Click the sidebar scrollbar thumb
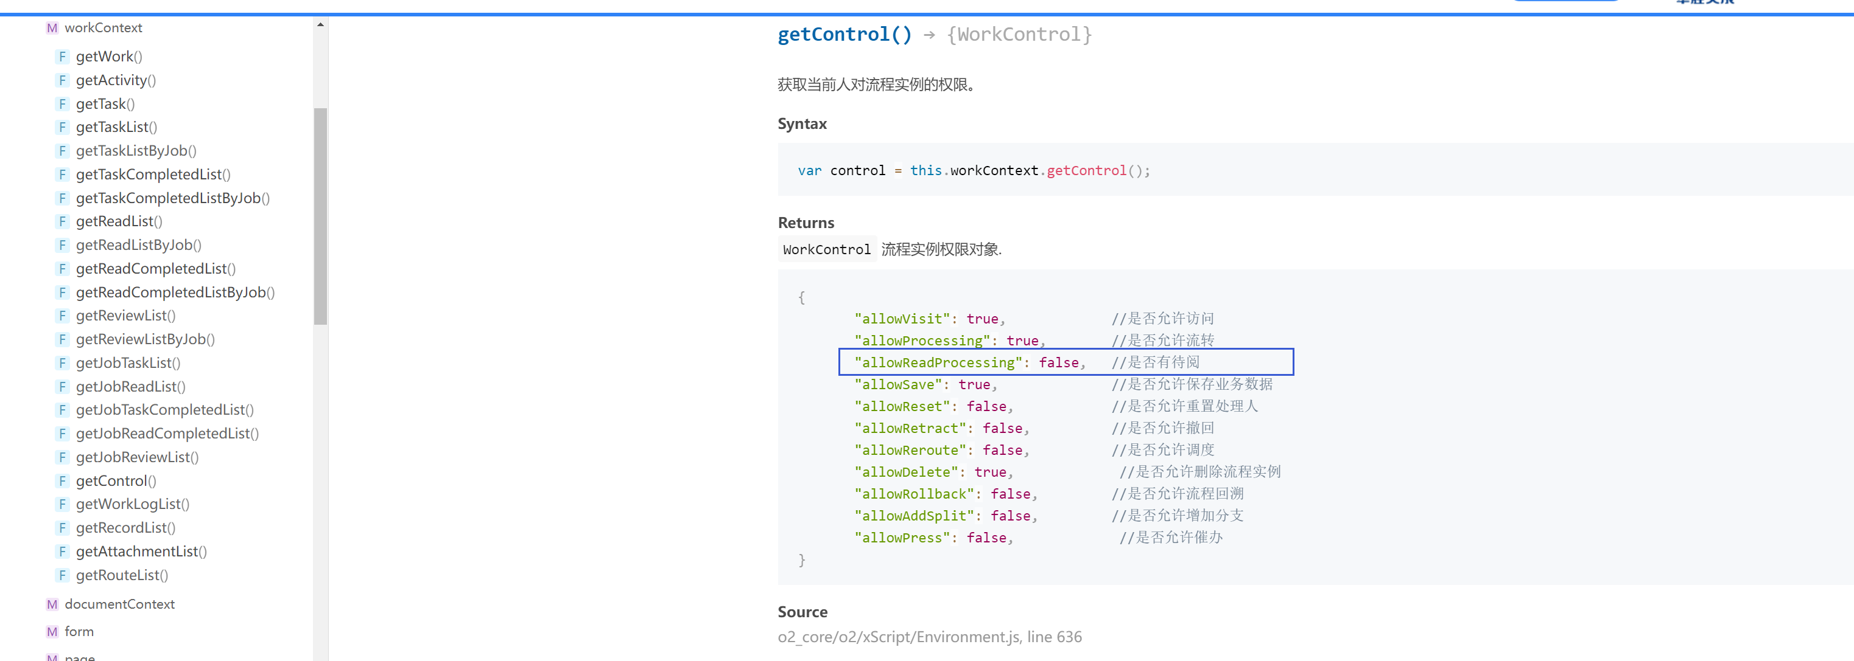The width and height of the screenshot is (1854, 661). pos(320,215)
